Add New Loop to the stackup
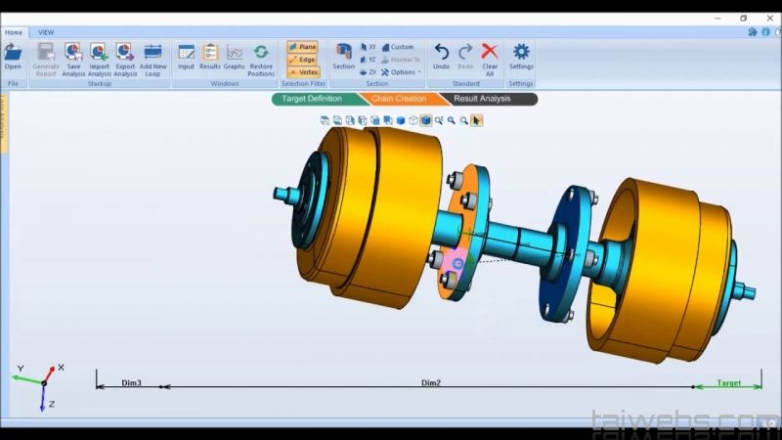The width and height of the screenshot is (782, 440). [x=152, y=57]
